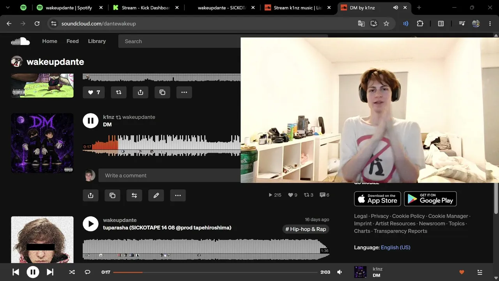499x281 pixels.
Task: Get it on Google Play badge
Action: [x=430, y=199]
